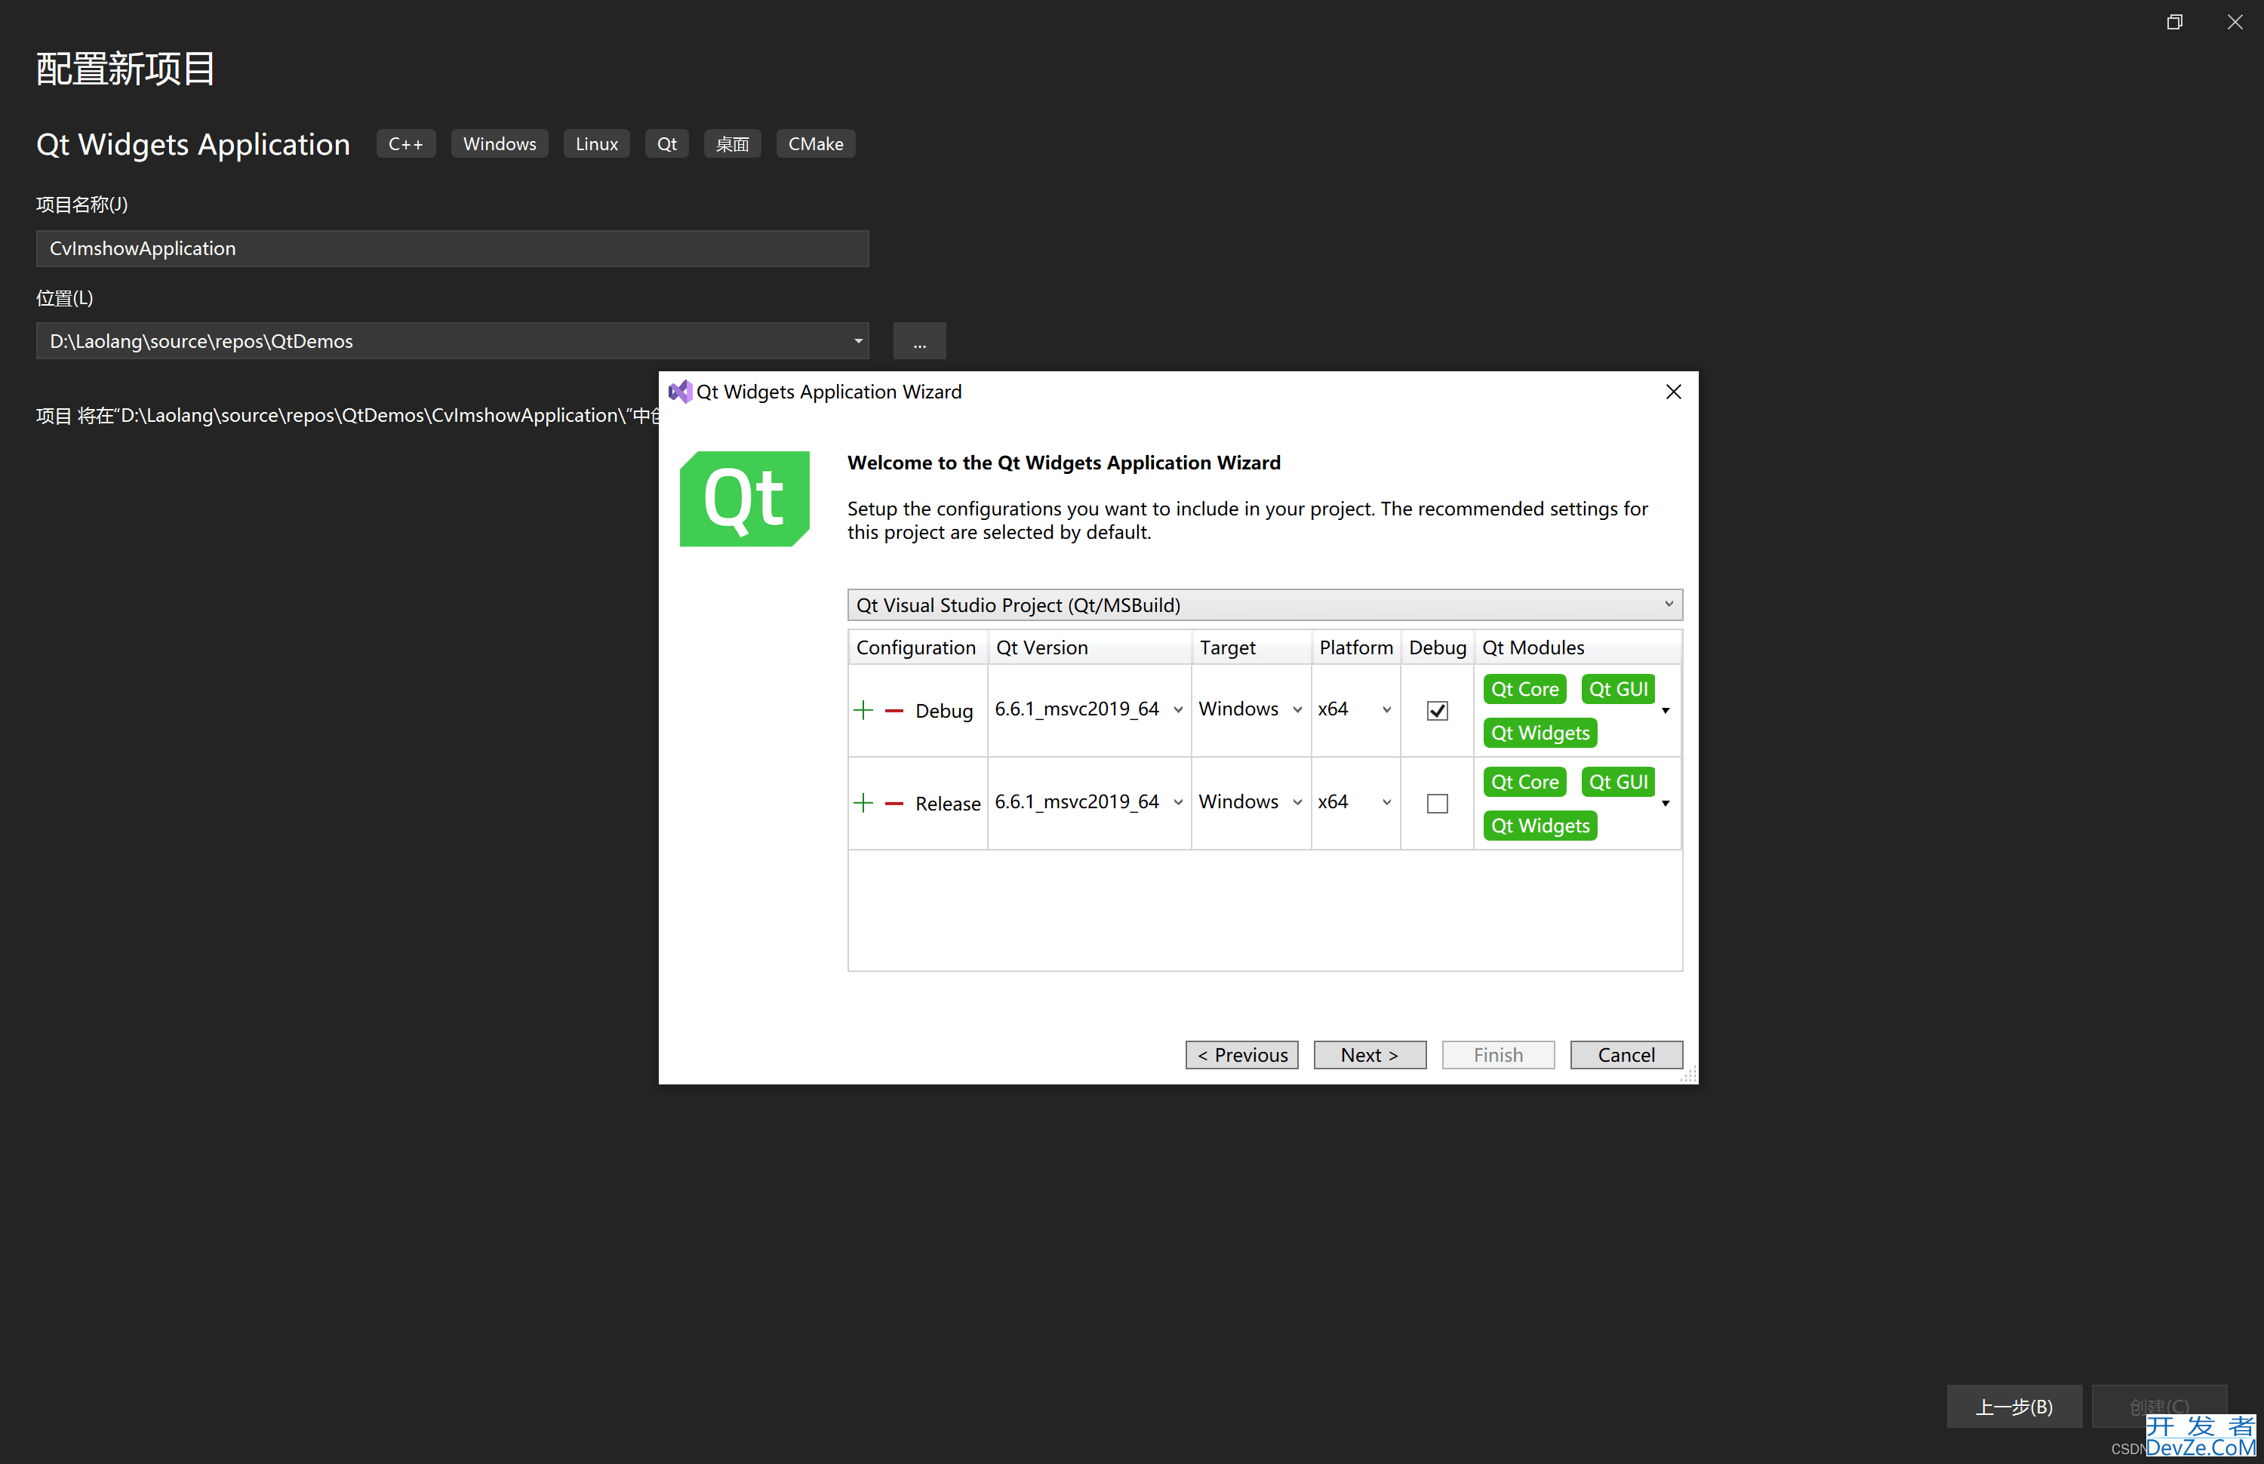Image resolution: width=2264 pixels, height=1464 pixels.
Task: Click Qt GUI module tag in Release row
Action: [1618, 782]
